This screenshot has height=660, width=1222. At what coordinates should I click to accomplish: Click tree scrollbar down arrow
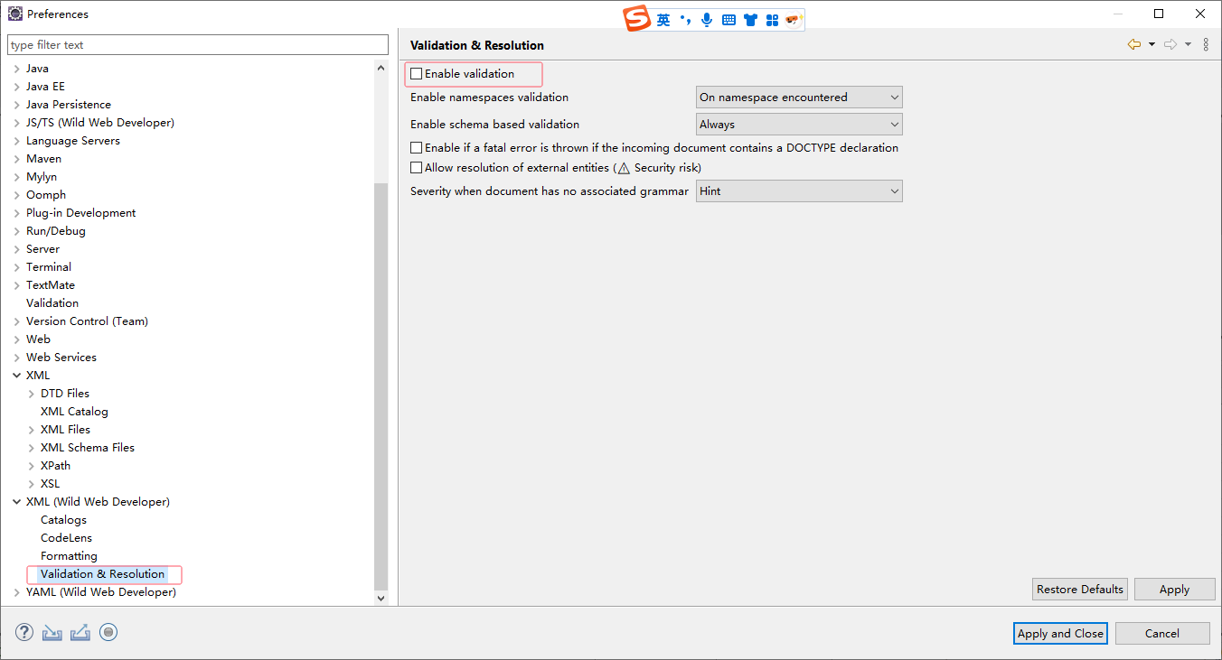point(381,598)
